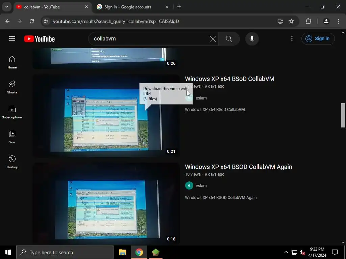Open network status tray icon
Image resolution: width=346 pixels, height=259 pixels.
(x=294, y=252)
